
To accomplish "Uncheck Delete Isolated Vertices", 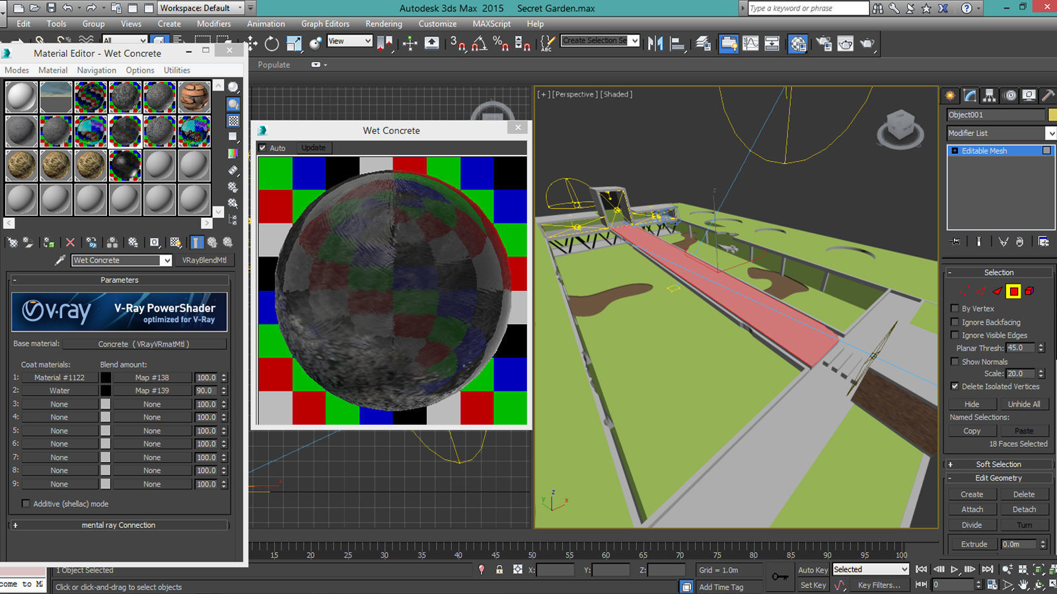I will [955, 386].
